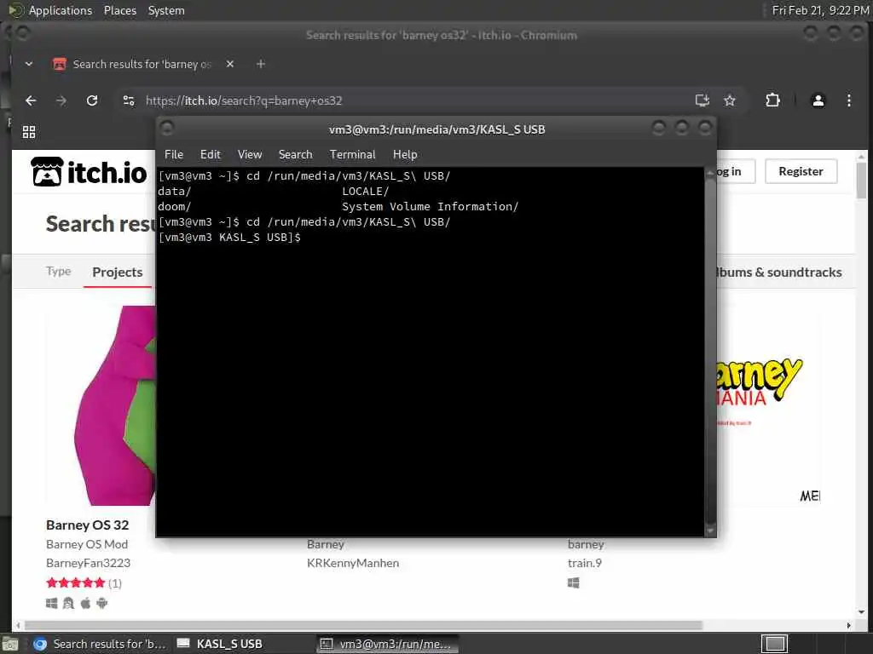Image resolution: width=873 pixels, height=654 pixels.
Task: Click the star rating of Barney OS 32
Action: tap(76, 582)
